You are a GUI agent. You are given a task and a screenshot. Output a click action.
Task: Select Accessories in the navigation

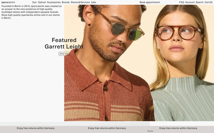[x=53, y=2]
